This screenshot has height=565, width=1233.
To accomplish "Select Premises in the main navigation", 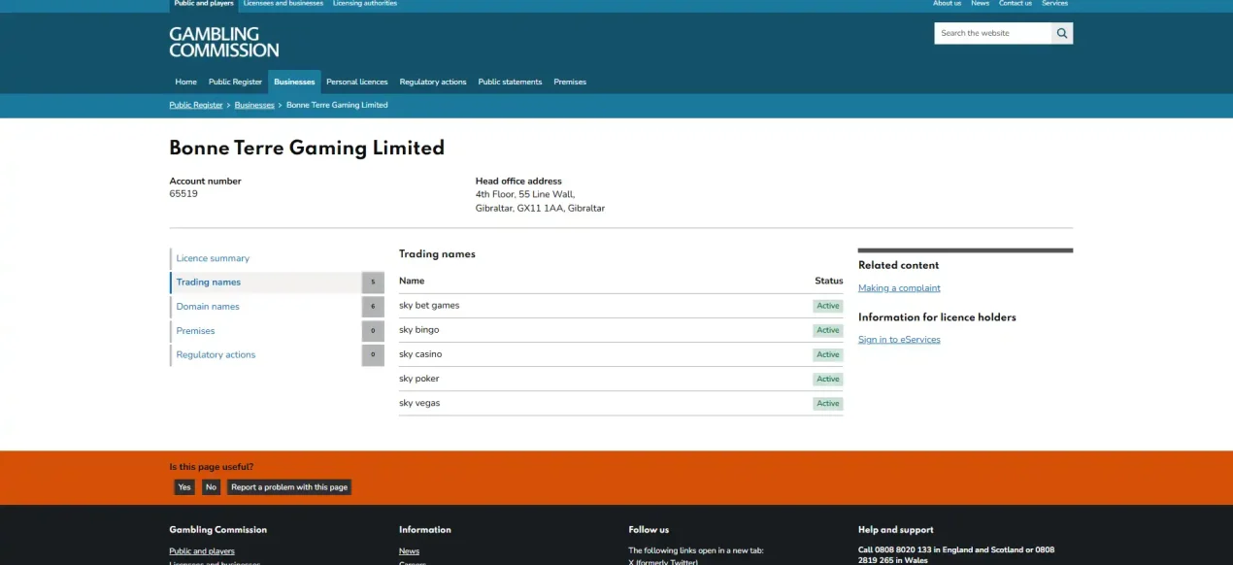I will click(570, 82).
